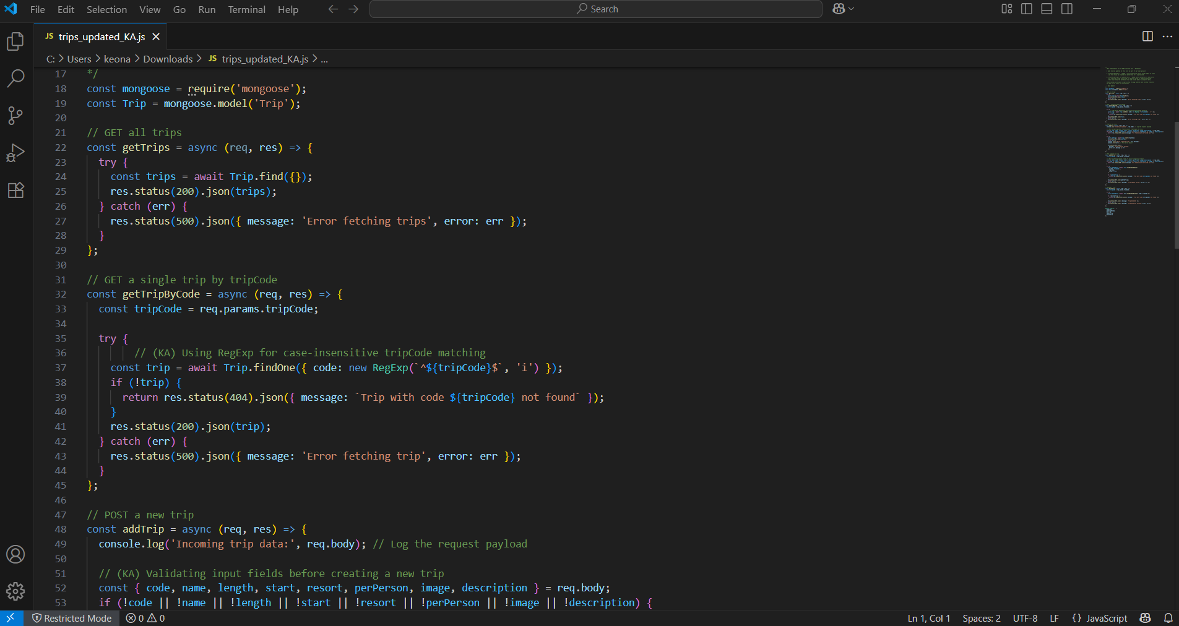1179x626 pixels.
Task: Click the breadcrumb ellipsis symbol
Action: pos(324,59)
